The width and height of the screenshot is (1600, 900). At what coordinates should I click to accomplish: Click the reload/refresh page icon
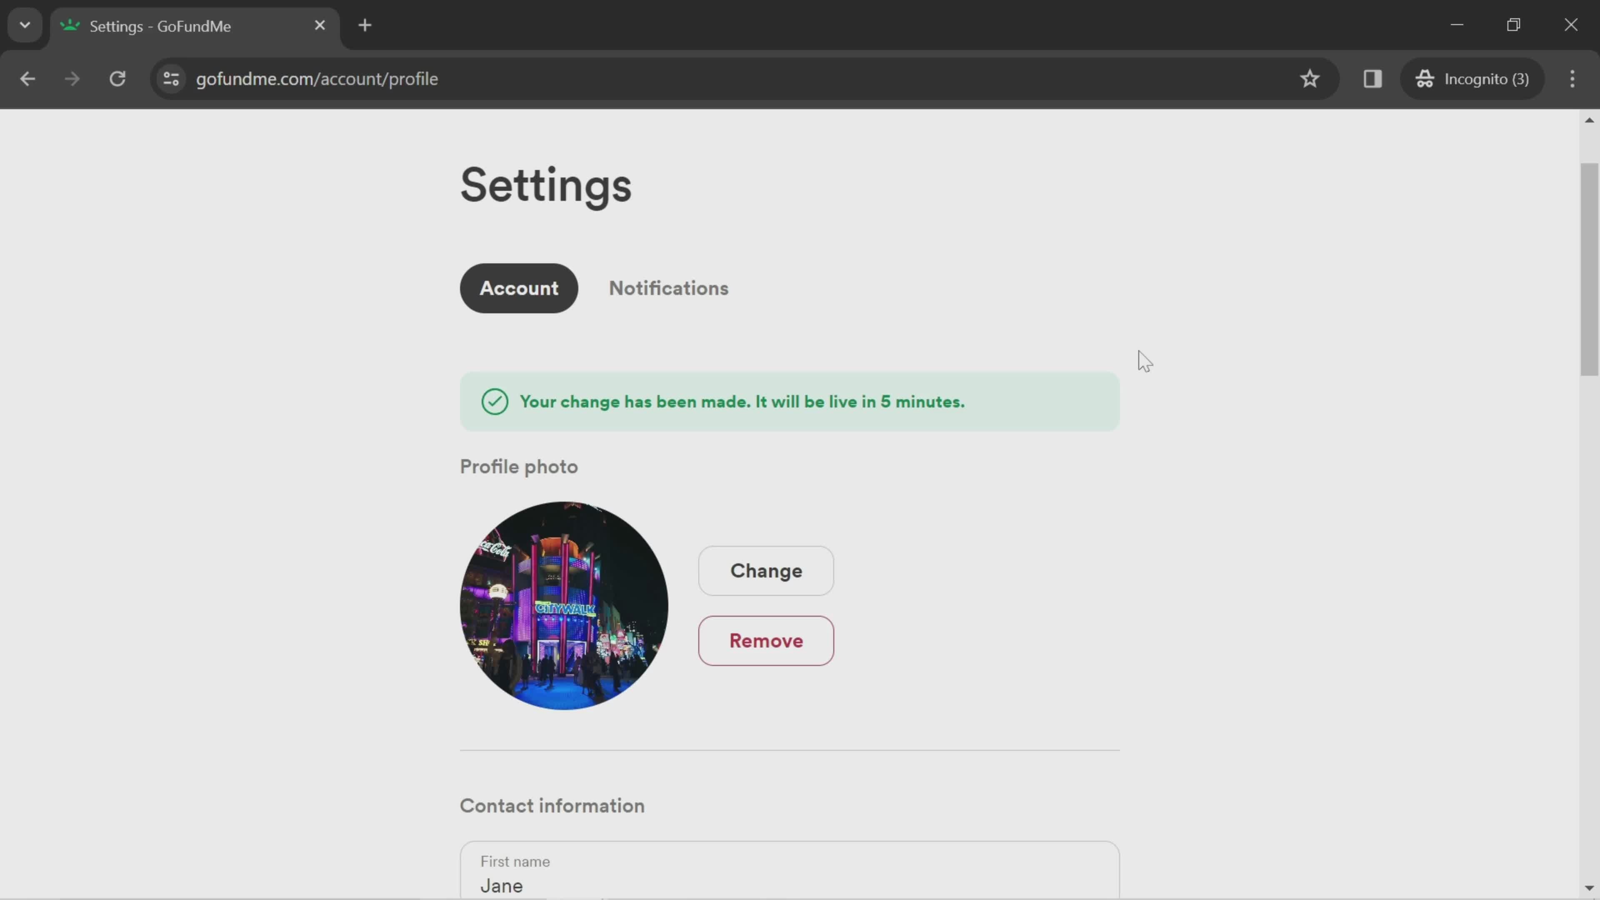117,78
